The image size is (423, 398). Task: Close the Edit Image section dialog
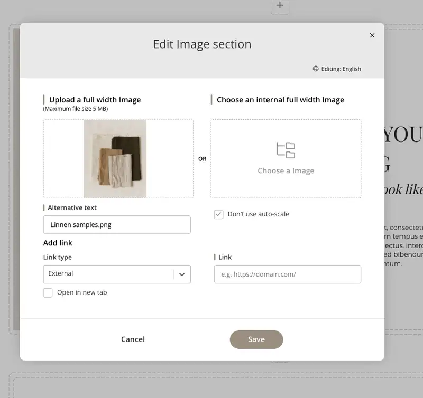click(x=372, y=35)
